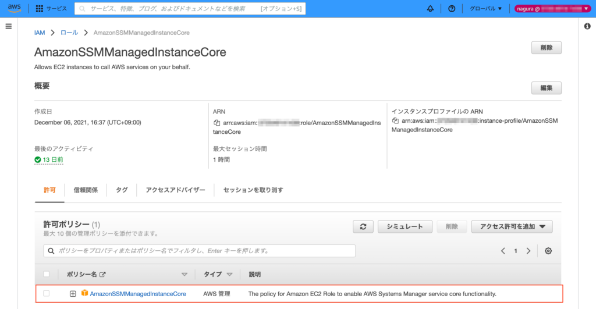Click magnifier icon in top search bar
Screen dimensions: 596x309
(82, 8)
